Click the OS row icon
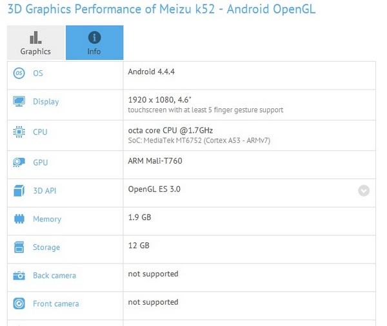Viewport: 387px width, 326px height. click(19, 73)
